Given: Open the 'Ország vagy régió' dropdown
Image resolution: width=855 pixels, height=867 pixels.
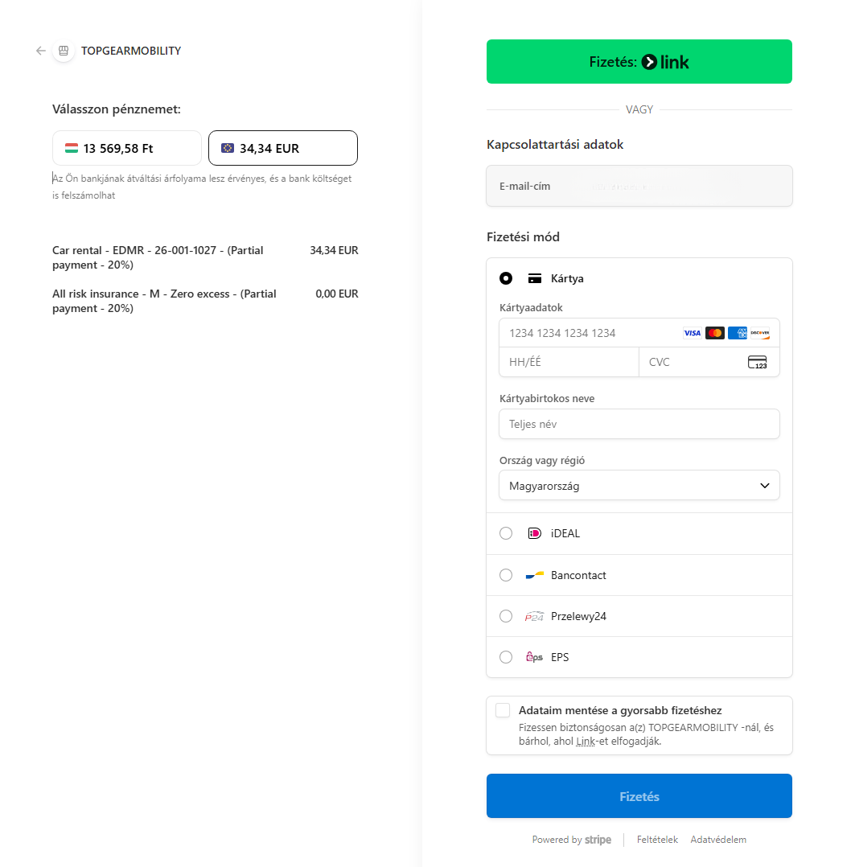Looking at the screenshot, I should [x=639, y=485].
